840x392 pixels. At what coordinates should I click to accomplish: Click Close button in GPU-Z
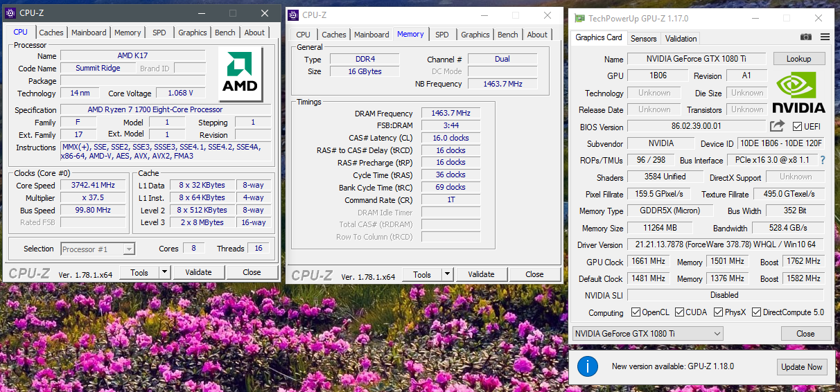pos(805,334)
